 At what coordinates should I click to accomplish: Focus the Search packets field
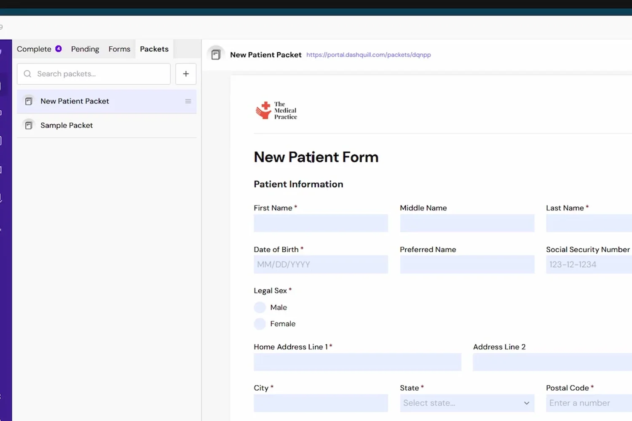click(94, 74)
